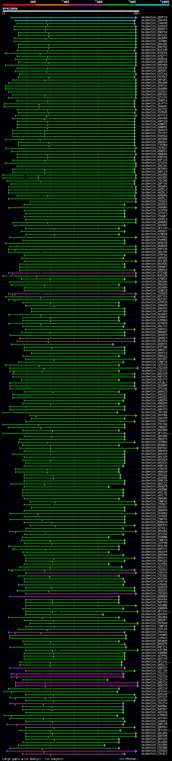
Task: Click the white query sequence ruler bar
Action: [71, 11]
